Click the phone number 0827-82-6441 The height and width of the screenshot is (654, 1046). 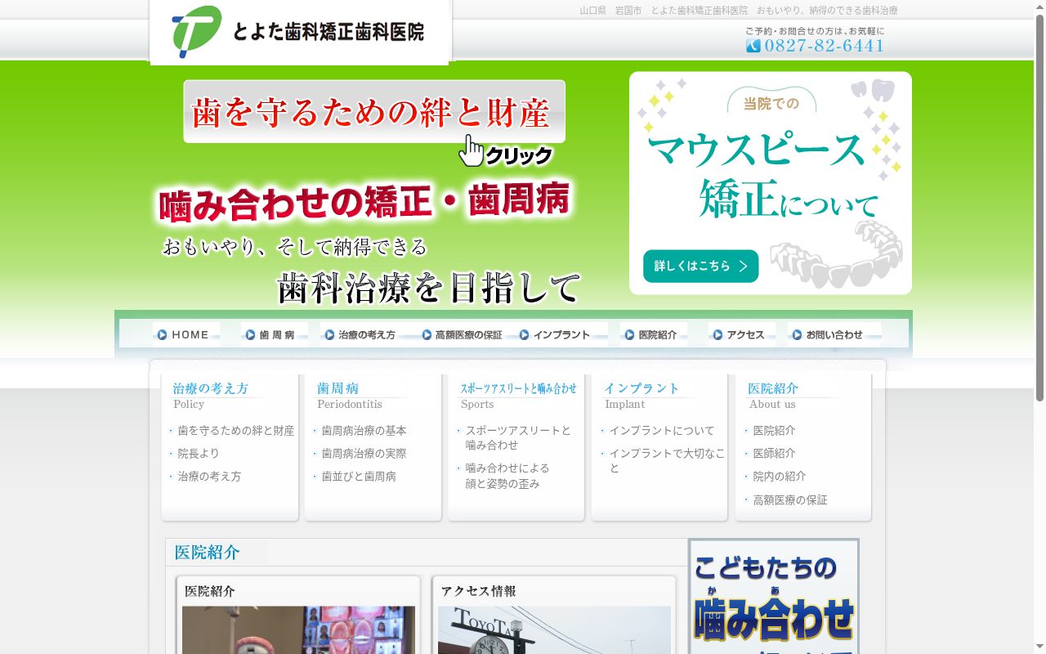(x=824, y=46)
